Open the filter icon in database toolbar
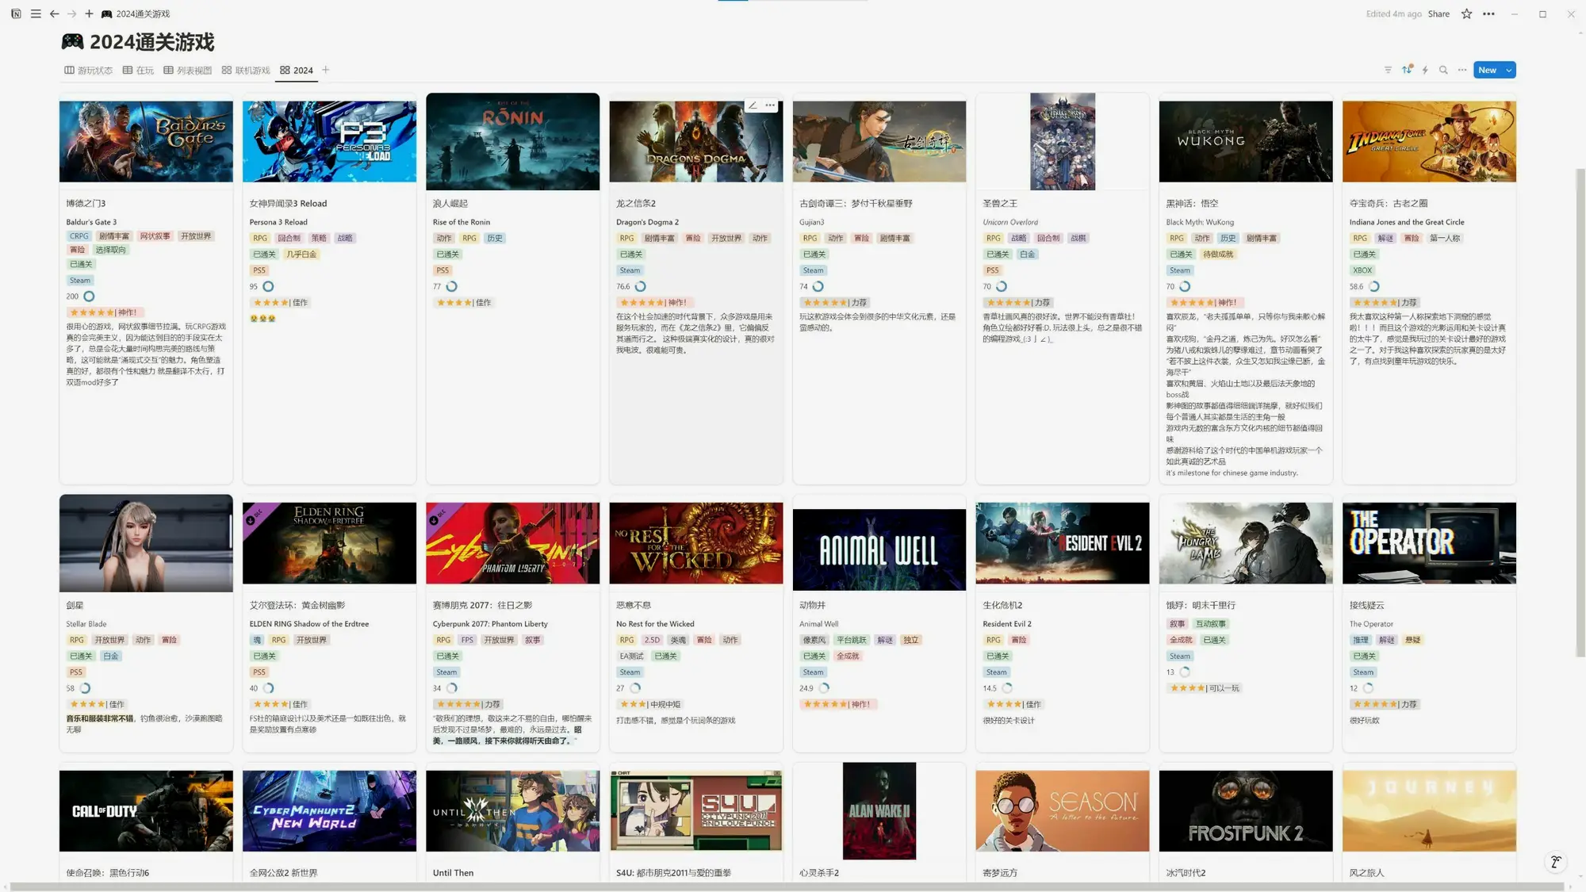This screenshot has height=892, width=1586. pyautogui.click(x=1388, y=70)
